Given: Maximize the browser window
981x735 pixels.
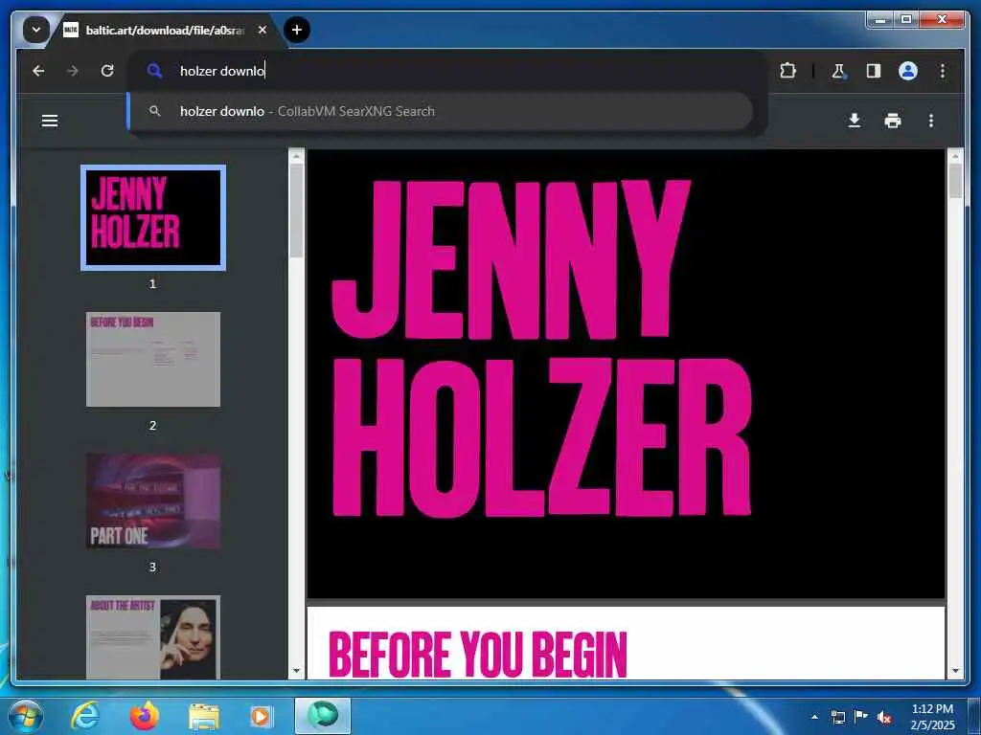Looking at the screenshot, I should (x=906, y=20).
